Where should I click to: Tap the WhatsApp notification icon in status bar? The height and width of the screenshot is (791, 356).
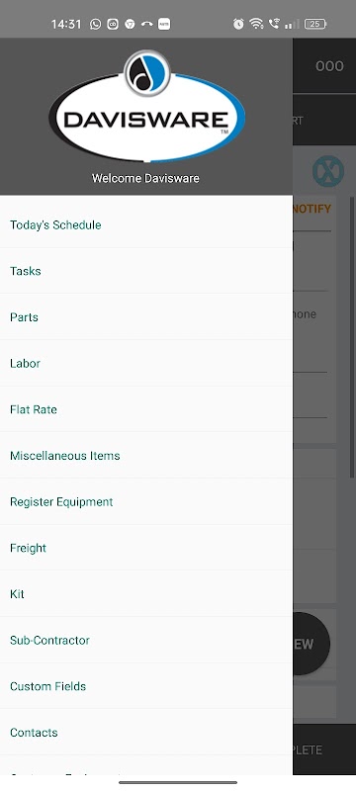click(95, 24)
